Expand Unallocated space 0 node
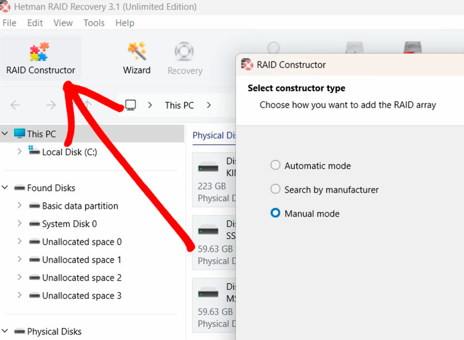The image size is (464, 340). (20, 242)
